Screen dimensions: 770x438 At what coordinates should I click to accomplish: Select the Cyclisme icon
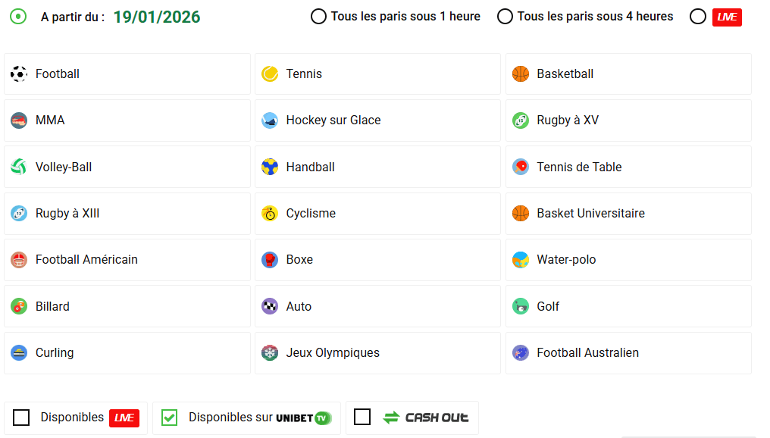(271, 213)
